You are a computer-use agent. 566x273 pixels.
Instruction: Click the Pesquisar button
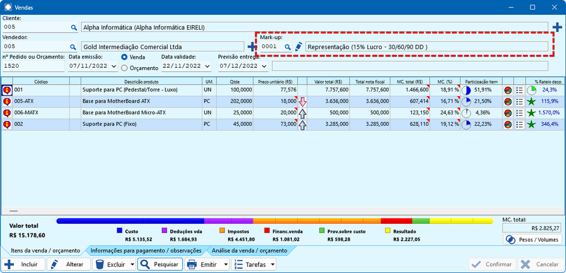(x=160, y=265)
